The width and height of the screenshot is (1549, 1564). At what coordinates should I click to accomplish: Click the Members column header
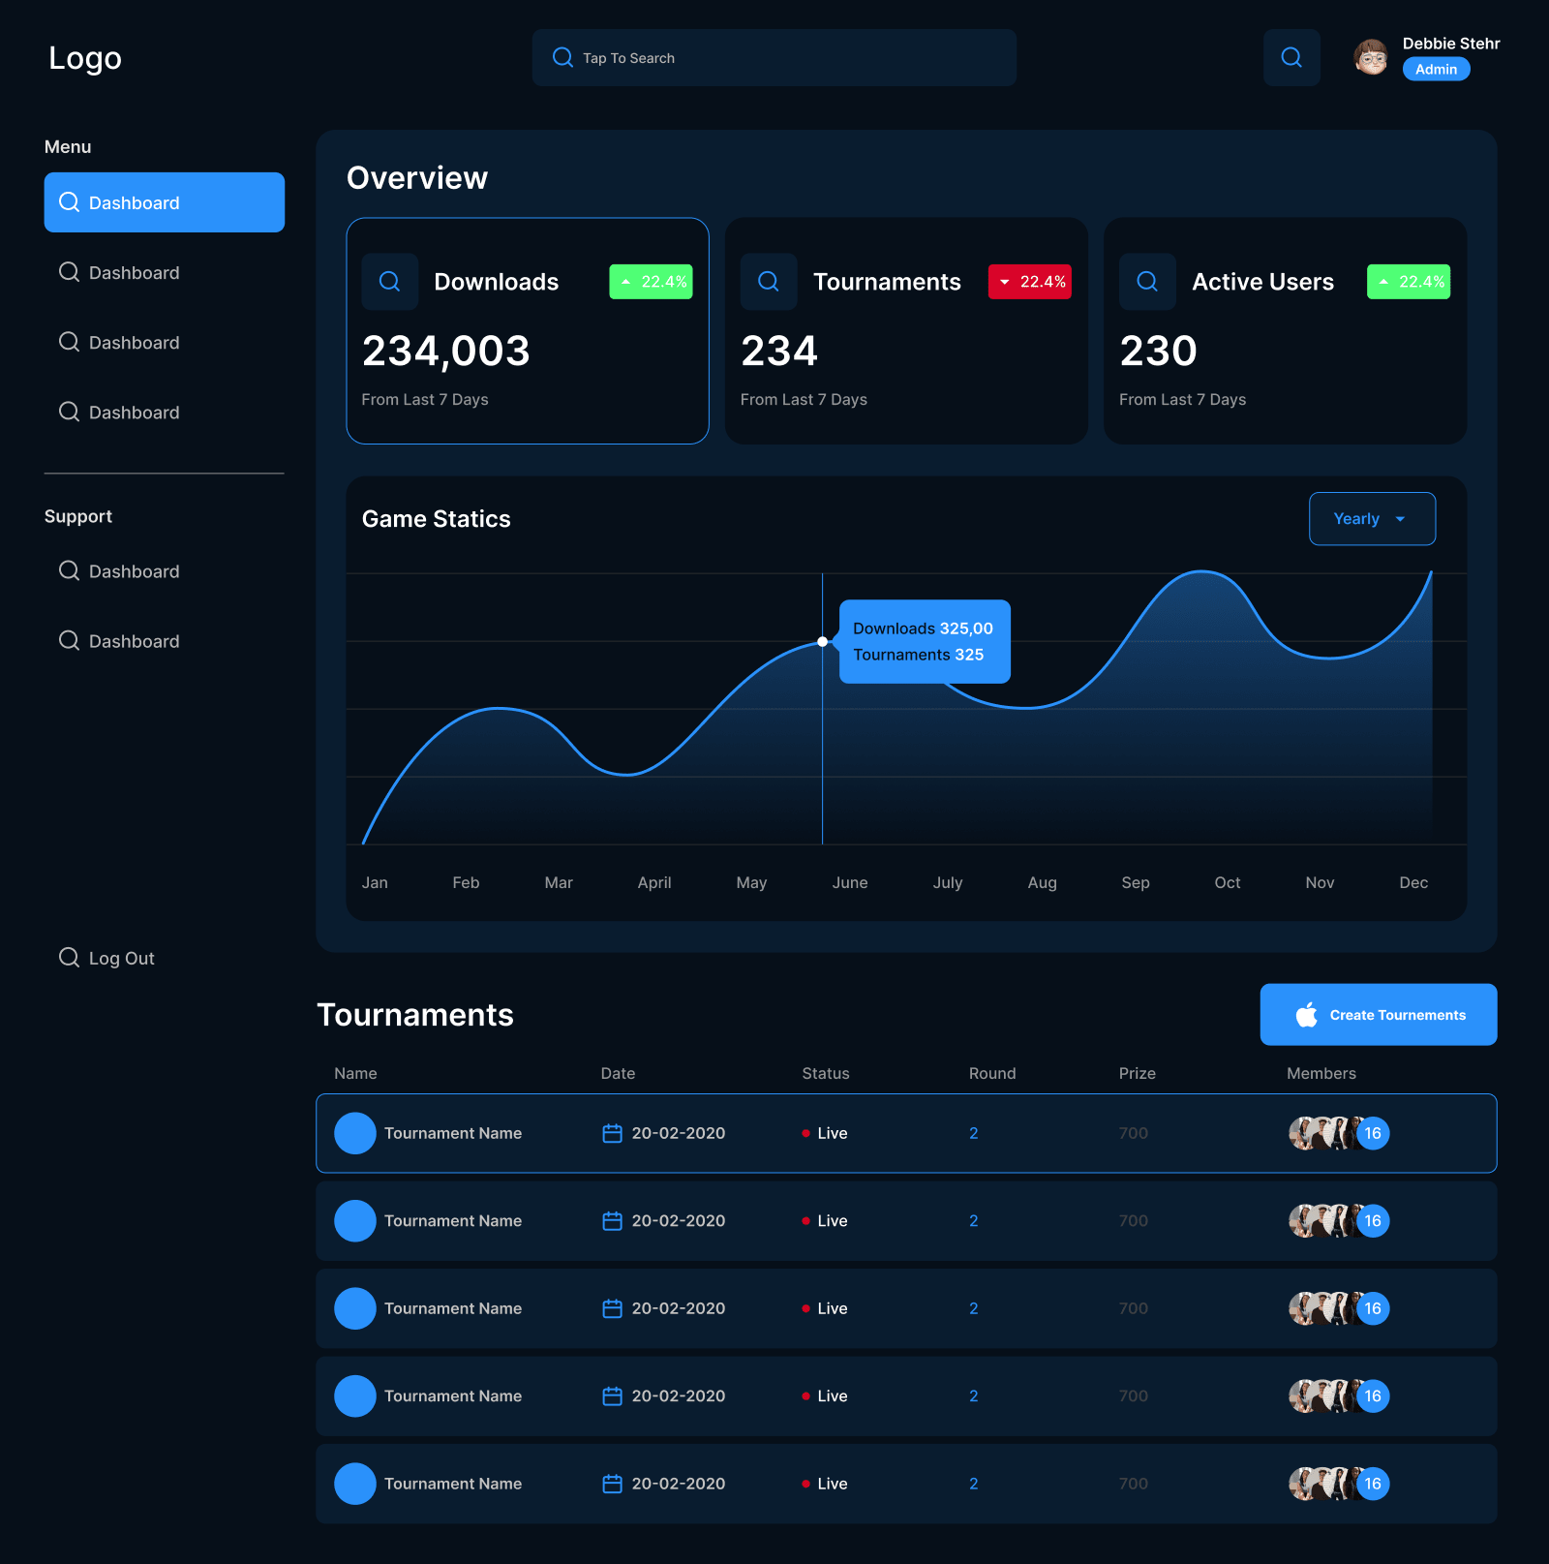[1321, 1073]
